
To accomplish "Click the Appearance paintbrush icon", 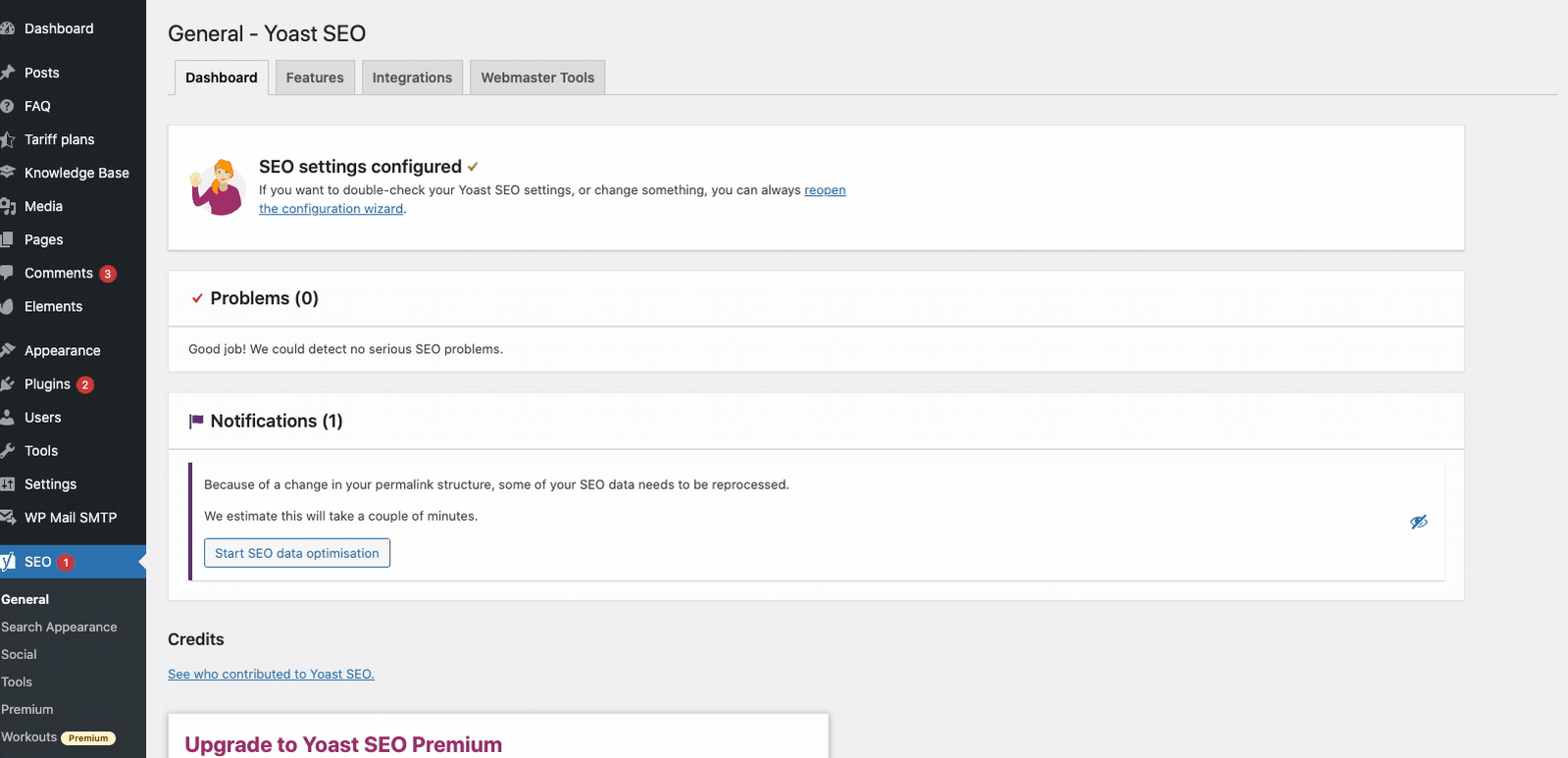I will click(x=7, y=350).
